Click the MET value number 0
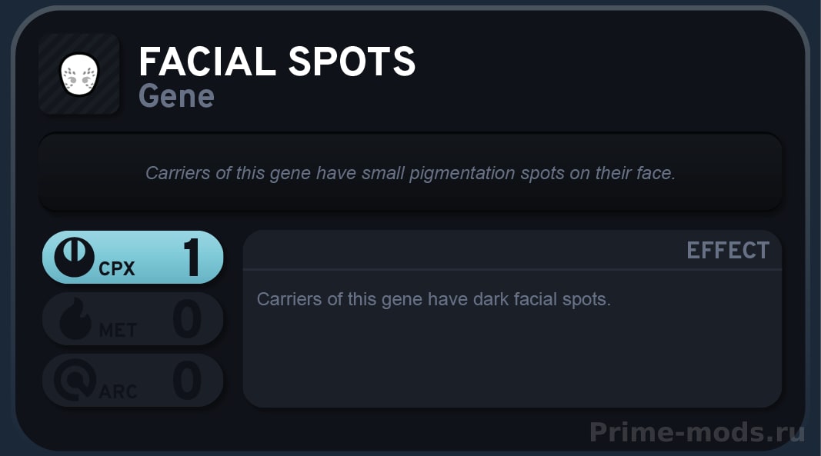Viewport: 821px width, 456px height. [187, 319]
